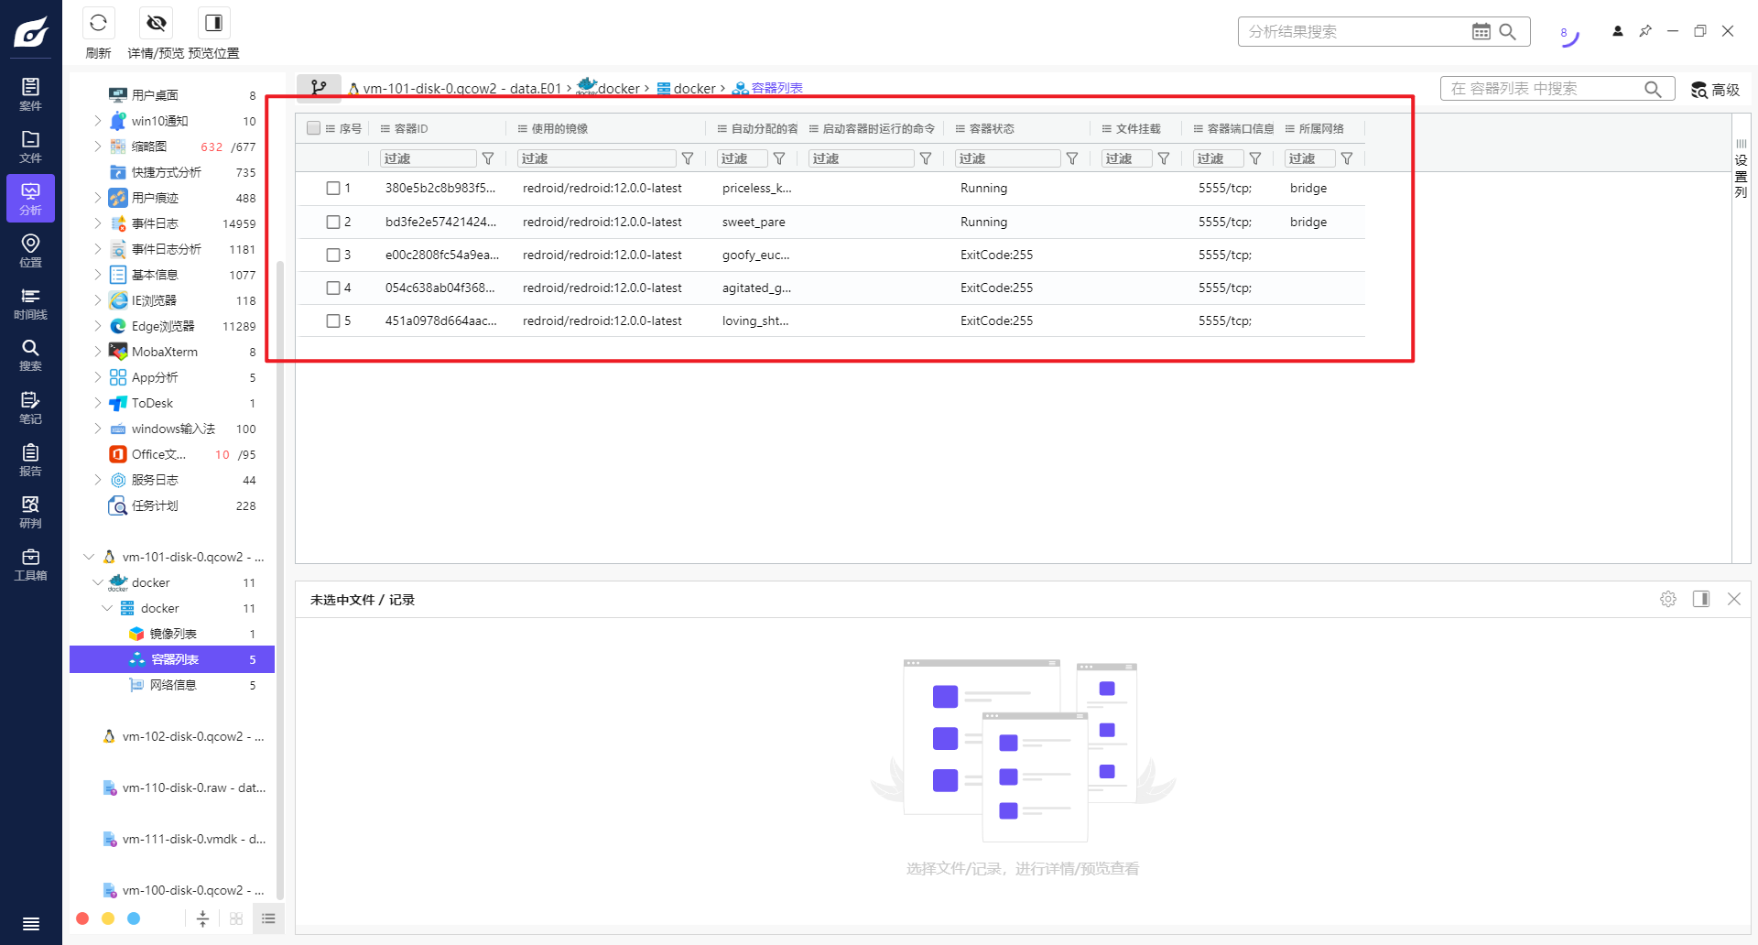Click the vm-101-disk-0.qcow2 breadcrumb link
The image size is (1758, 945).
click(x=455, y=89)
